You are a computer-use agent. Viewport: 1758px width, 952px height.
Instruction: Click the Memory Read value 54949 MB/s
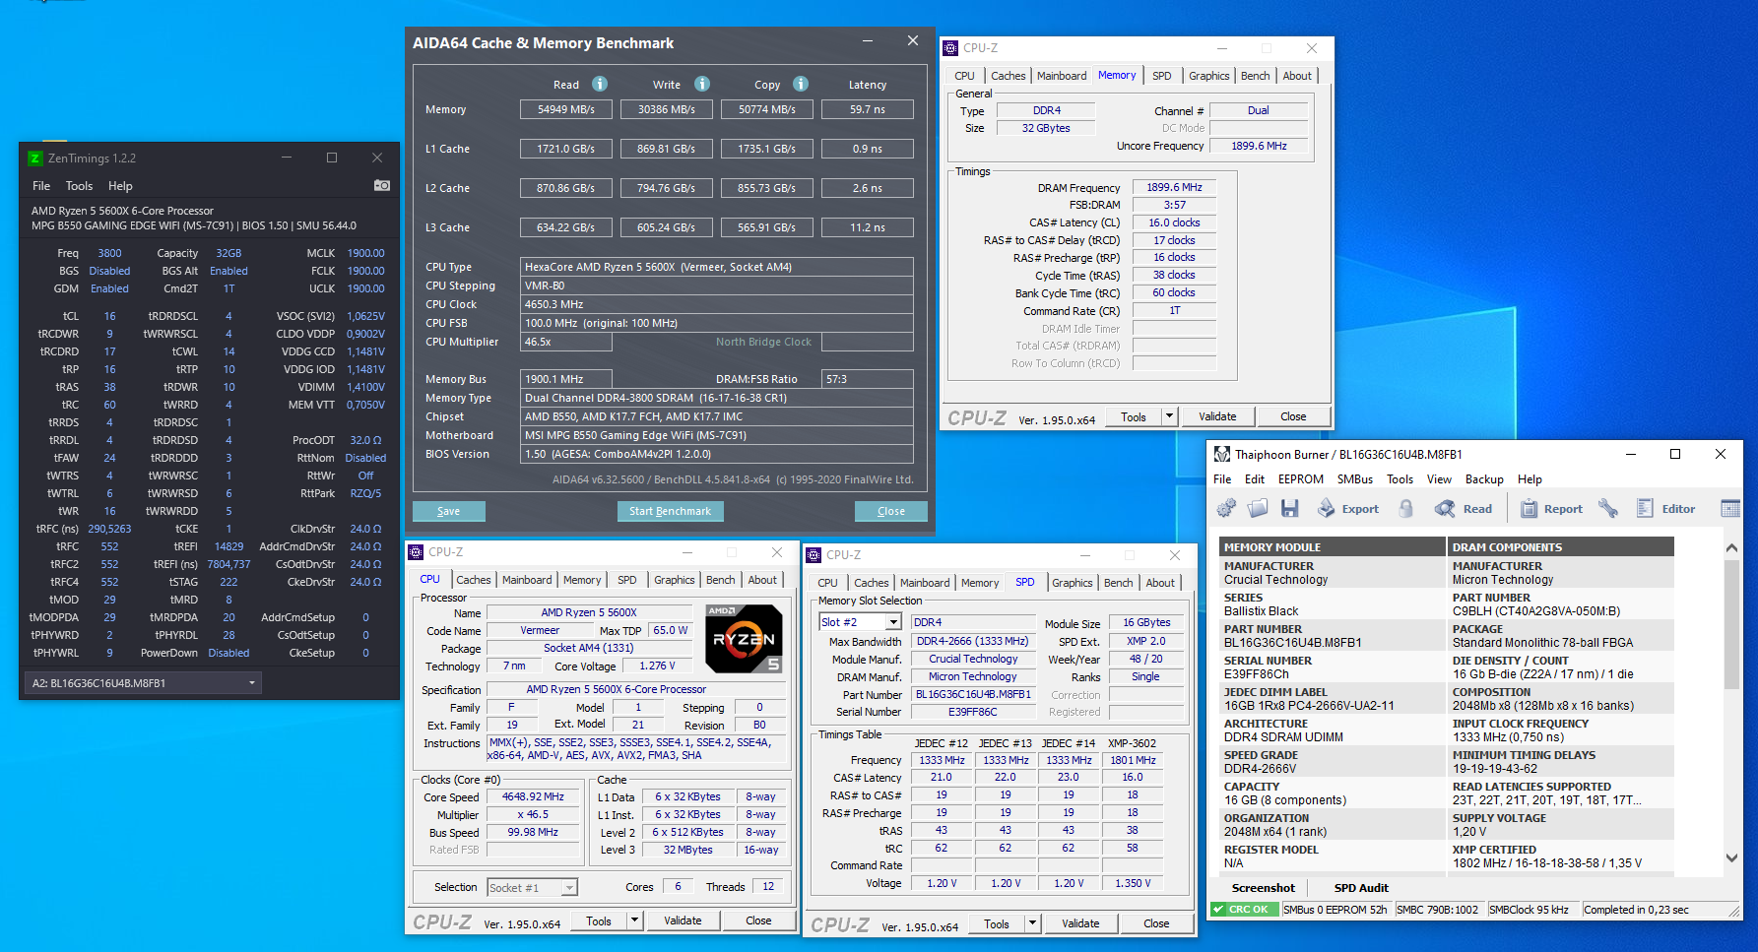(566, 109)
